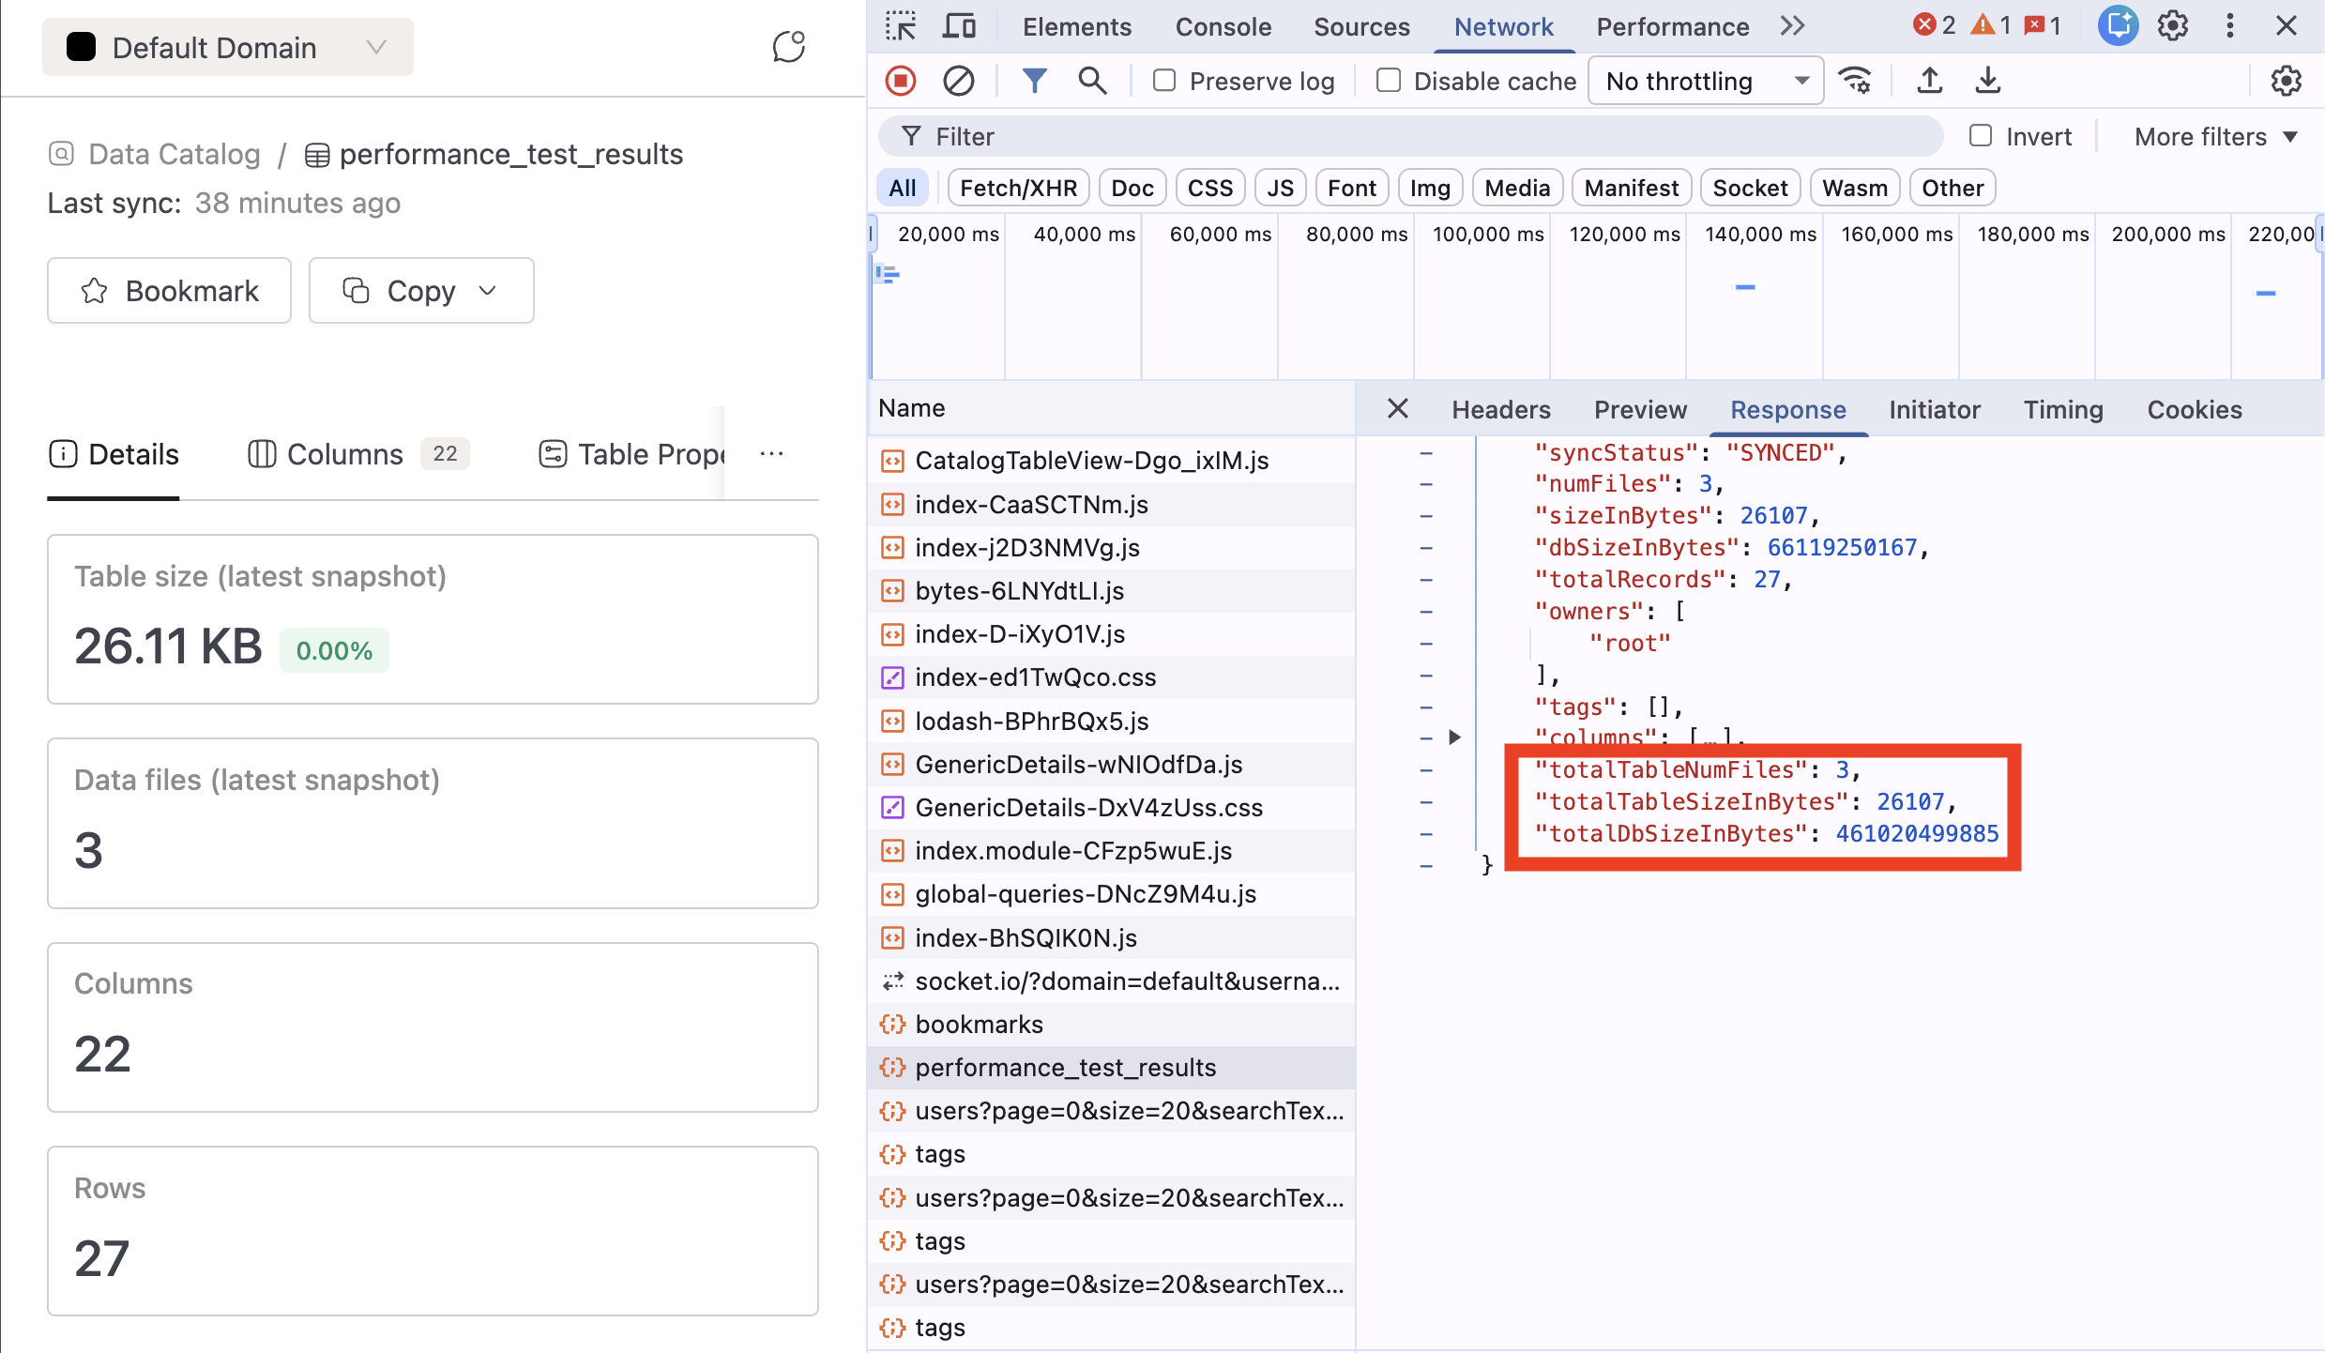Click Export HAR download icon
2325x1353 pixels.
[x=1987, y=81]
